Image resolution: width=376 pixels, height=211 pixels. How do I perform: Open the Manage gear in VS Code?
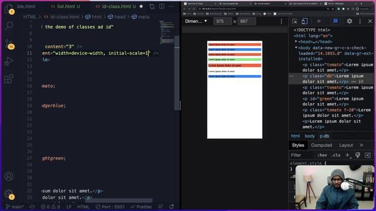(9, 194)
